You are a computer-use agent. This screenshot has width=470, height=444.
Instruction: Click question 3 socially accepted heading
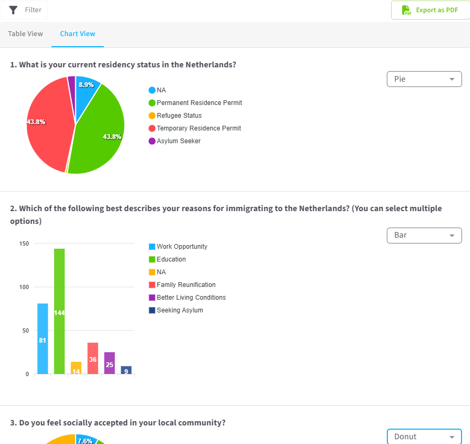[118, 423]
